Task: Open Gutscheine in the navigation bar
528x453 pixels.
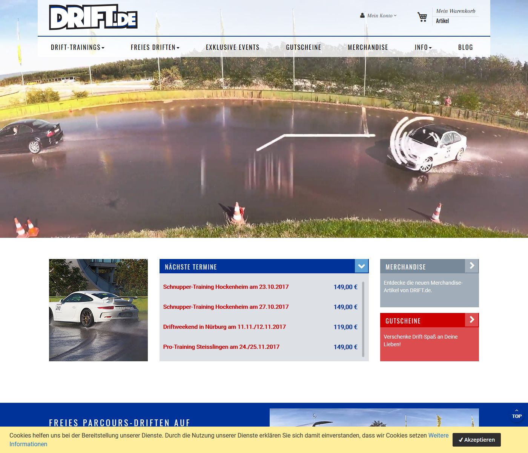Action: point(304,47)
